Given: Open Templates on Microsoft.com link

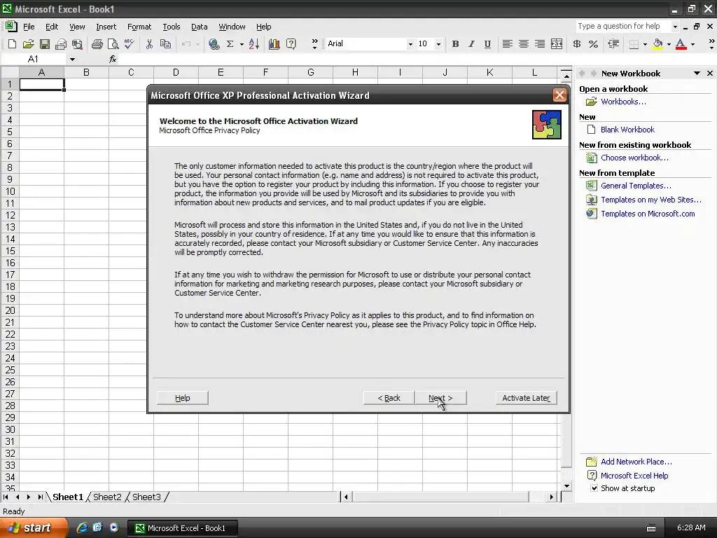Looking at the screenshot, I should pos(648,214).
